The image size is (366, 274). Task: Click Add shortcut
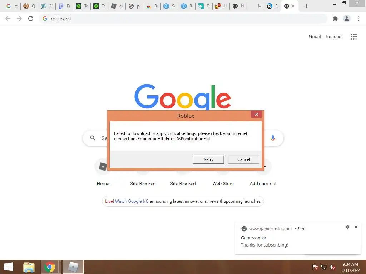pyautogui.click(x=263, y=184)
